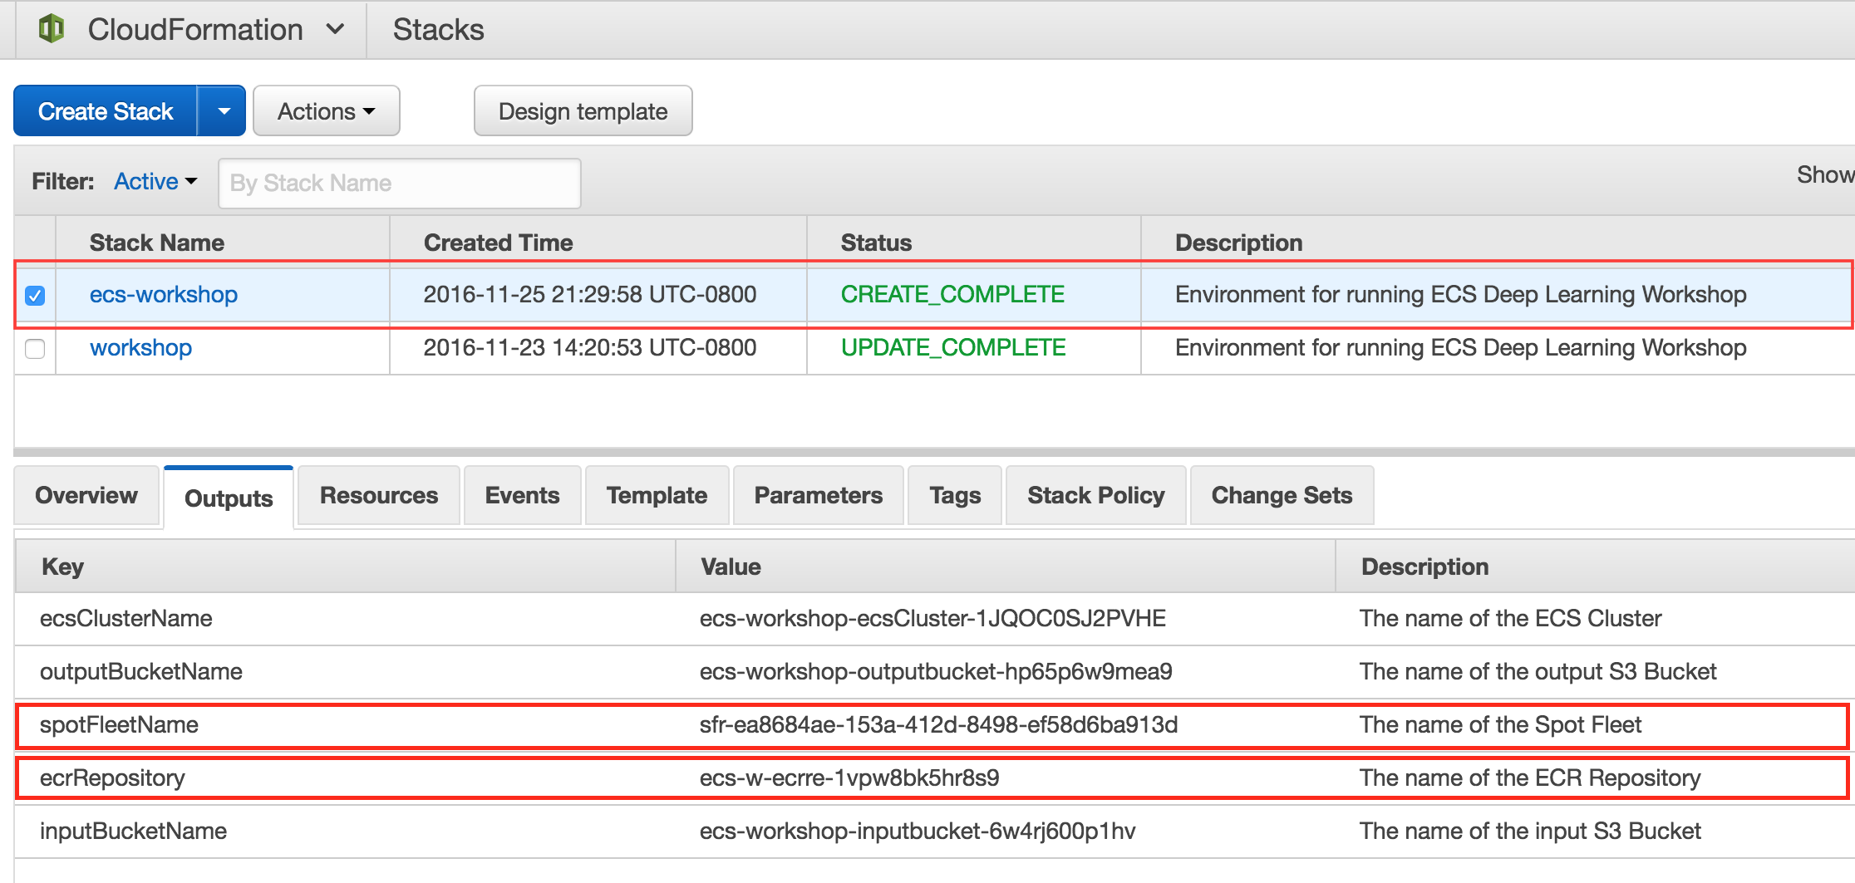Select the Outputs tab
The image size is (1855, 883).
coord(229,498)
